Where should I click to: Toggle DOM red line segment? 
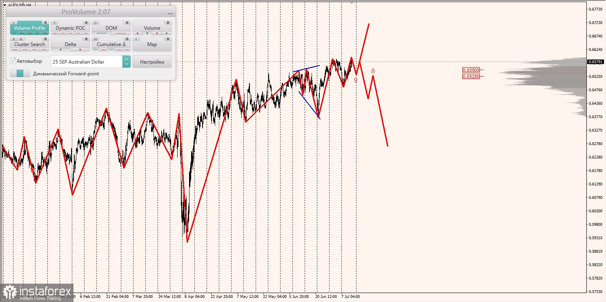[x=121, y=33]
